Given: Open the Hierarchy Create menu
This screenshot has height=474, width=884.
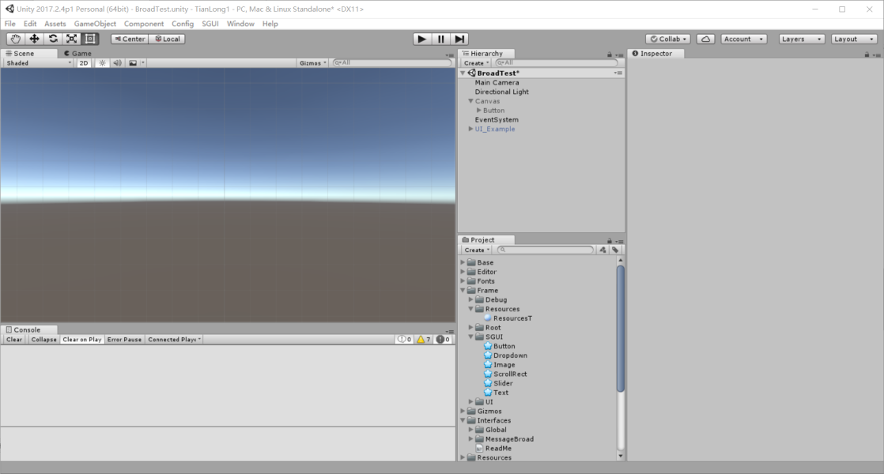Looking at the screenshot, I should [x=476, y=63].
